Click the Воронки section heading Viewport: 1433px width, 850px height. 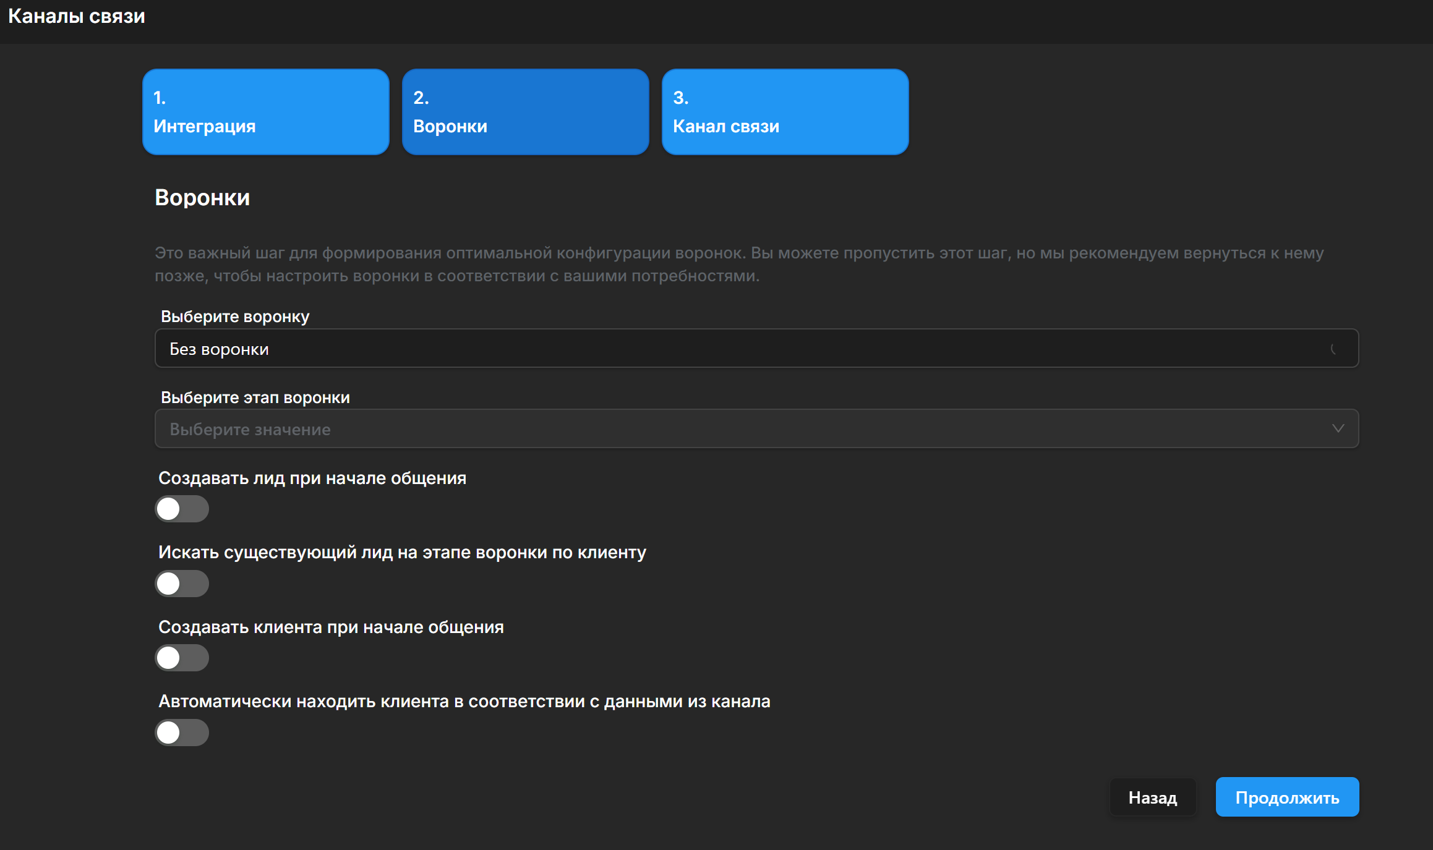click(202, 198)
